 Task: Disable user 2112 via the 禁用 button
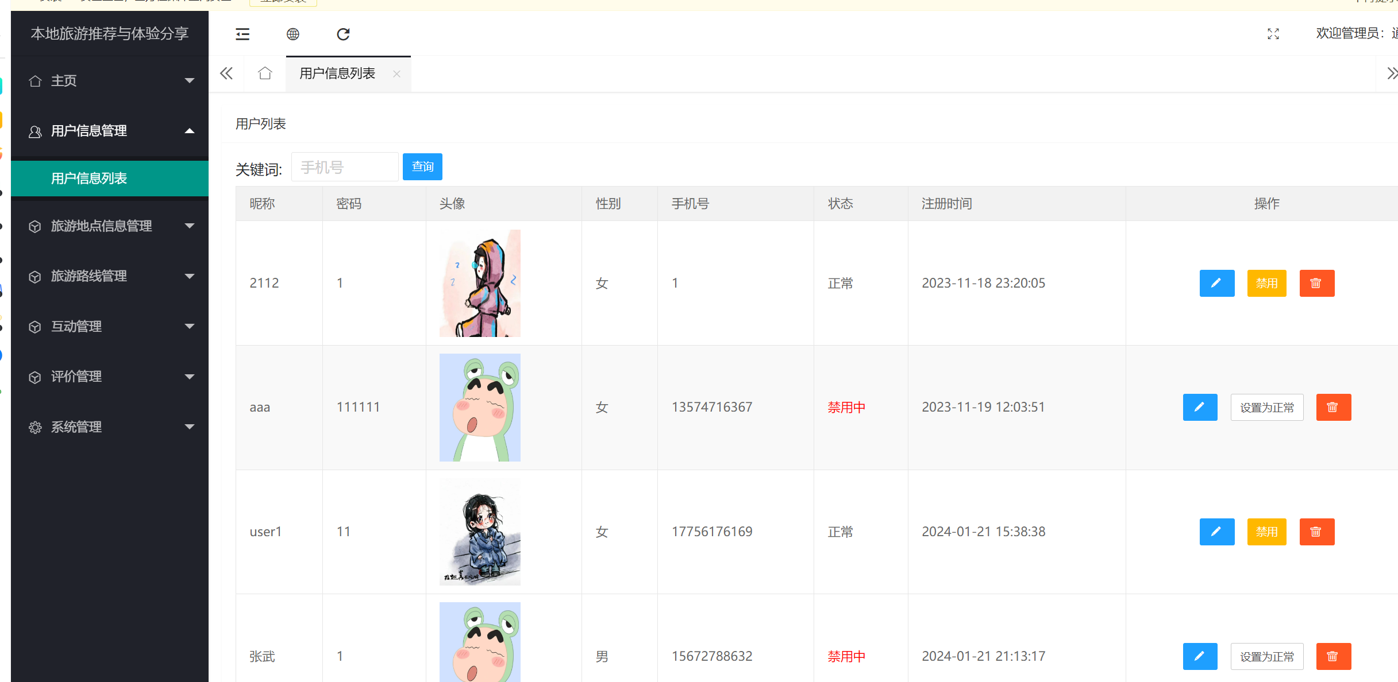click(1267, 283)
